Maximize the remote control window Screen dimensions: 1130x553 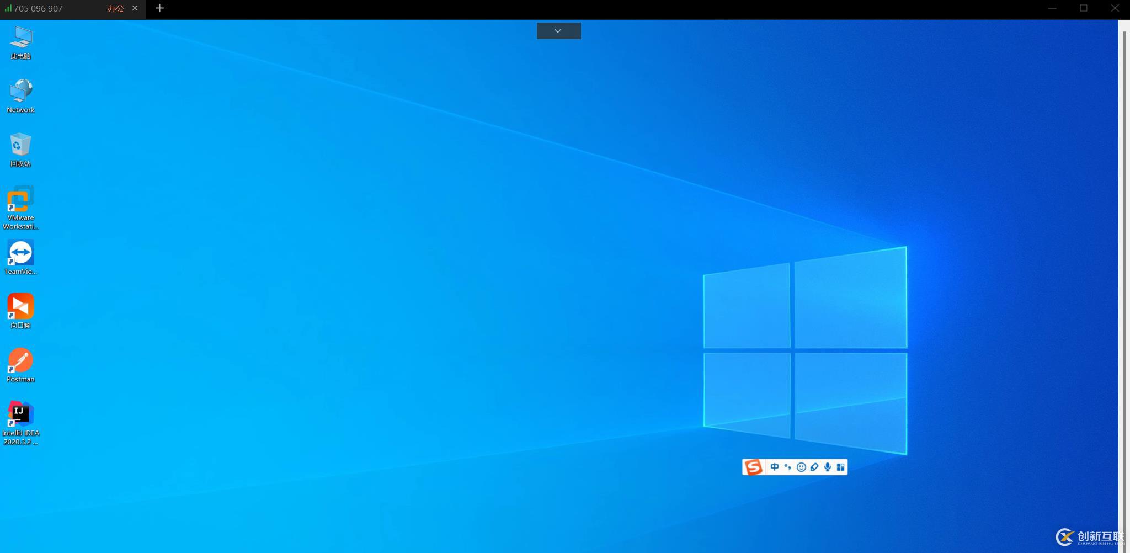1084,8
